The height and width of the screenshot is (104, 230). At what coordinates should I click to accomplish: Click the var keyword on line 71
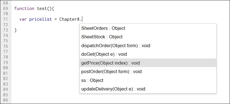[x=23, y=19]
